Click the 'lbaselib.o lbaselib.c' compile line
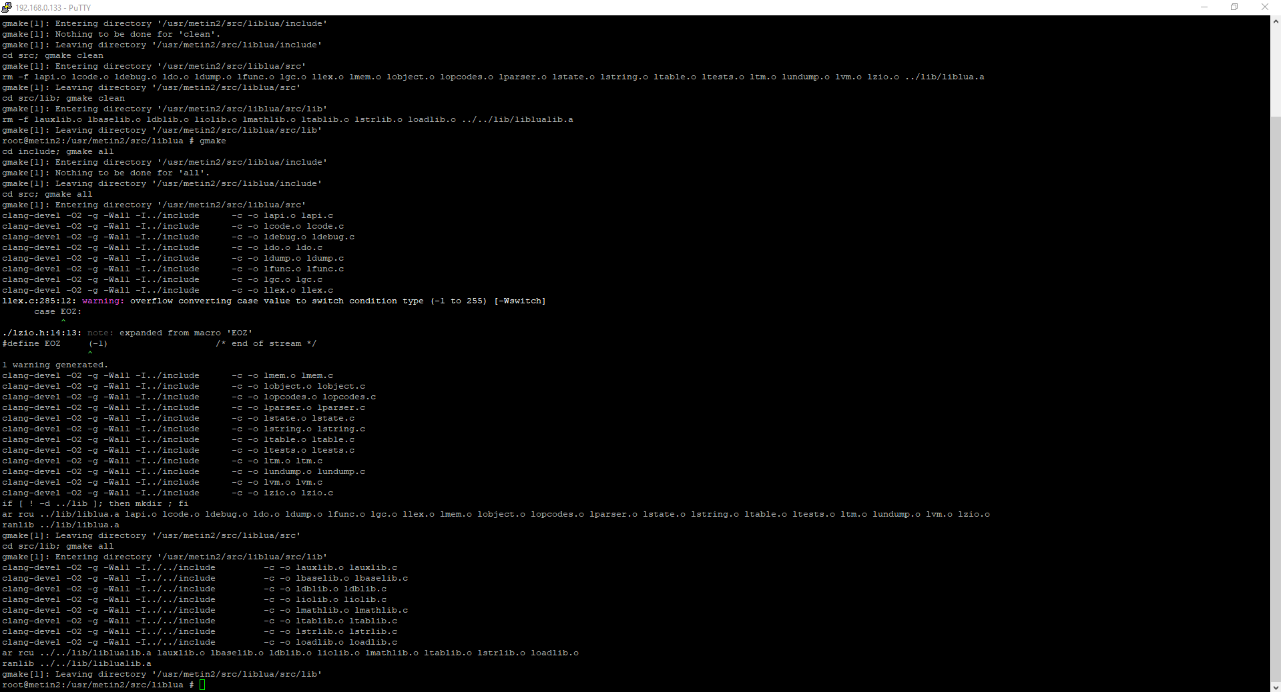Screen dimensions: 1281x692 click(x=205, y=578)
